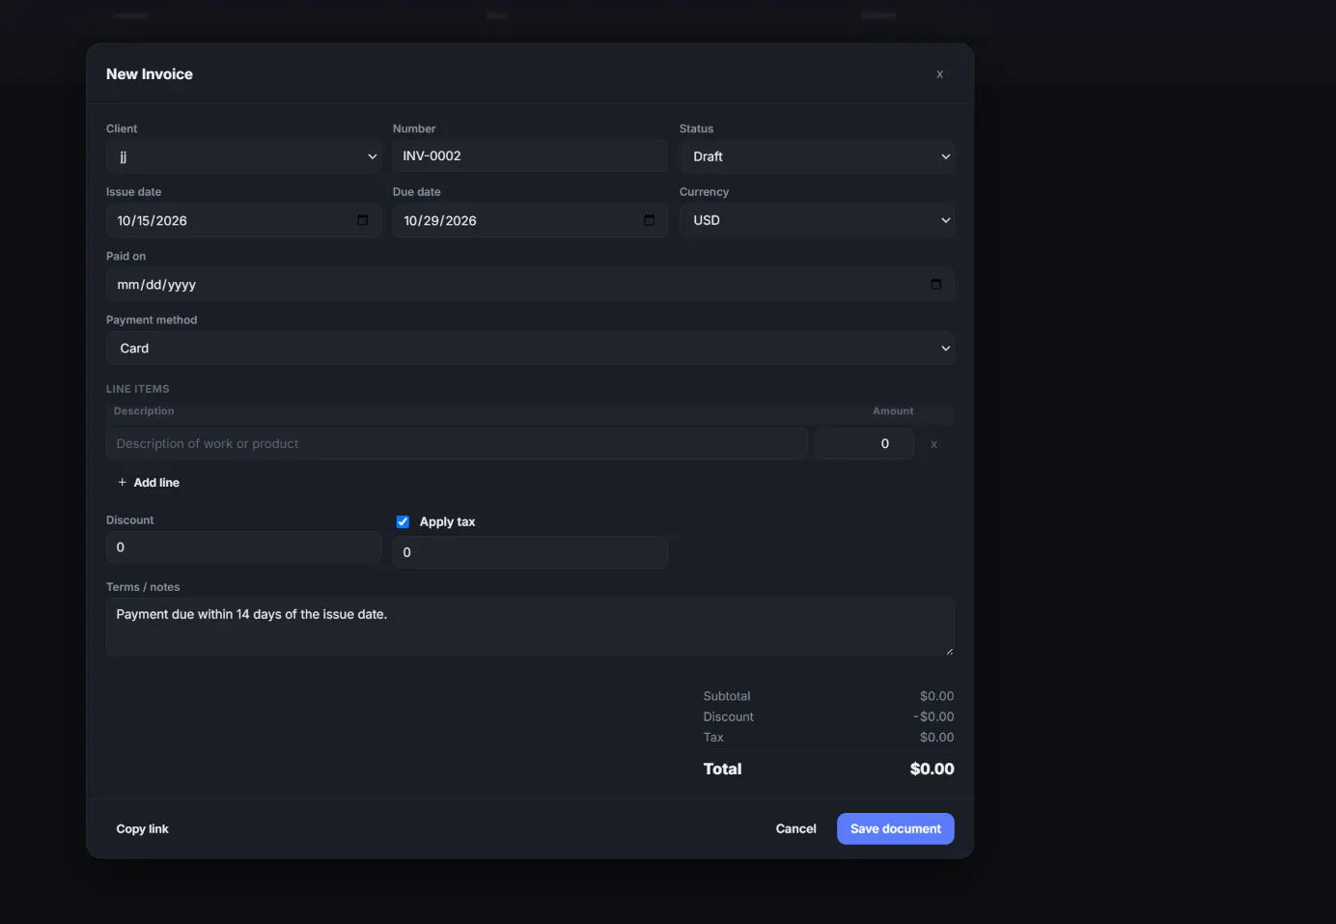
Task: Click the tax rate input under Apply tax
Action: pos(530,552)
